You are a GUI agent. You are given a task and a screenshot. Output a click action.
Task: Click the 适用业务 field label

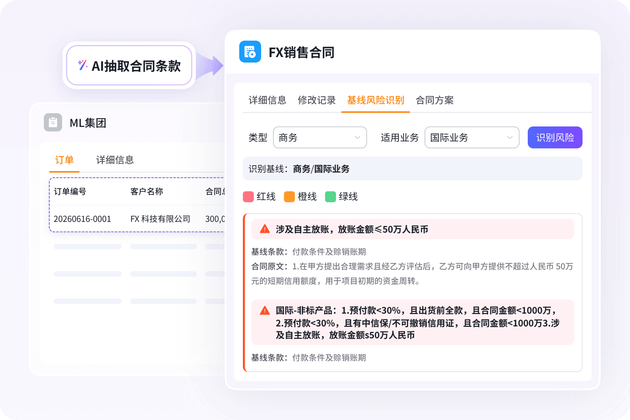click(x=400, y=137)
